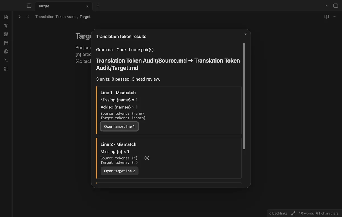Click Grammar: Core. 1 note pair(s) text
Viewport: 342px width, 217px height.
[x=125, y=50]
